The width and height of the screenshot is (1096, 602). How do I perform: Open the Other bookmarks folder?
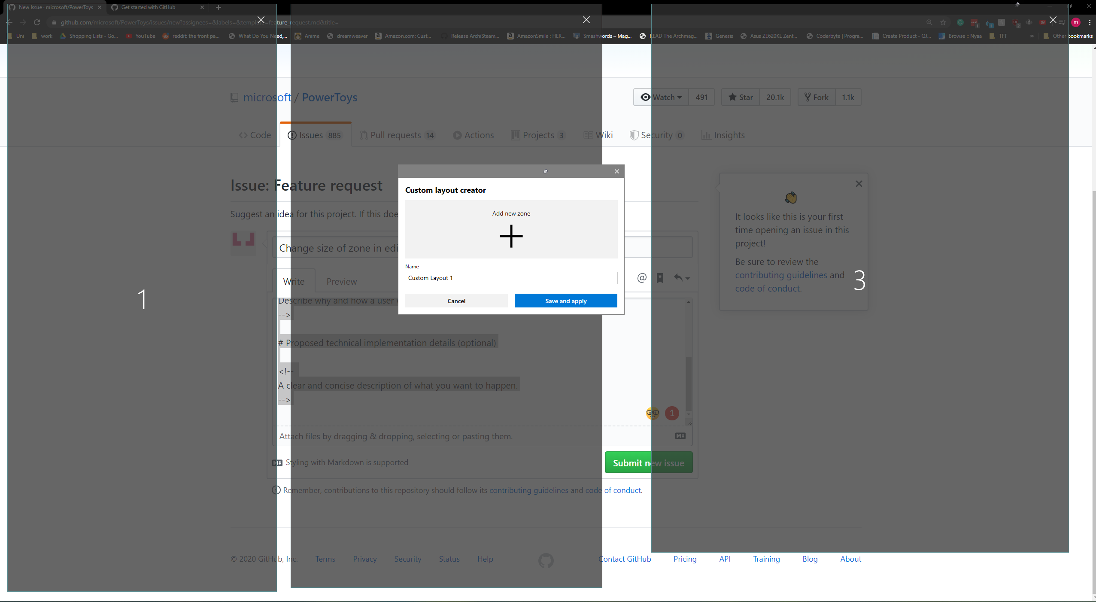click(x=1068, y=36)
